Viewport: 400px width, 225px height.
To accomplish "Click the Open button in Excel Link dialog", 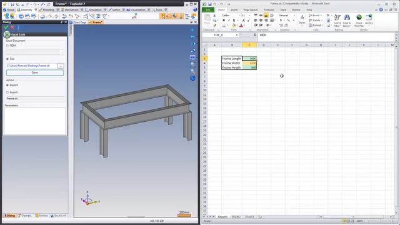I will 35,72.
